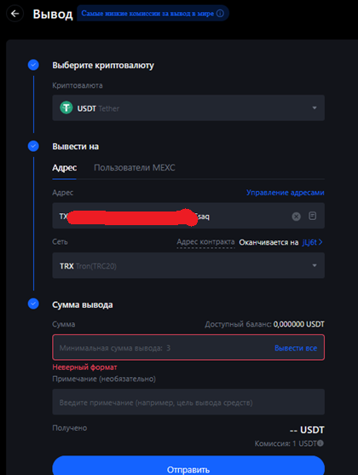
Task: Go back using the arrow icon
Action: [14, 14]
